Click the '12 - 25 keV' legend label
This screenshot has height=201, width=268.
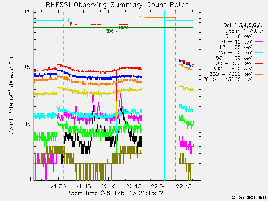235,47
